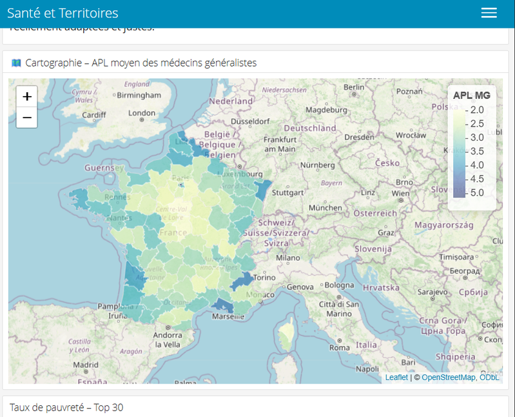Go to Santé et Territoires home title
Screen dimensions: 515x417
click(63, 13)
